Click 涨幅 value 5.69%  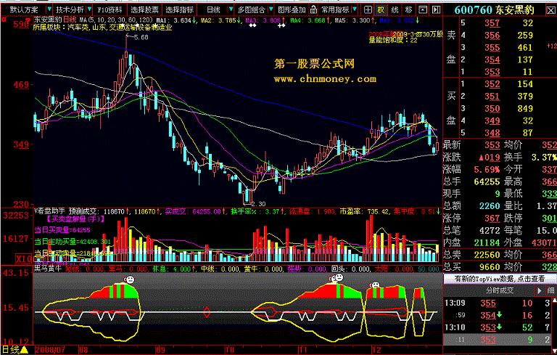coord(487,169)
